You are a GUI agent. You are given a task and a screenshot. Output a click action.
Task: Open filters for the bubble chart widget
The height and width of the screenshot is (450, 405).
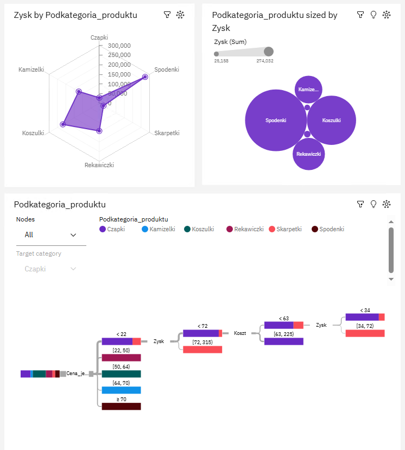click(360, 15)
